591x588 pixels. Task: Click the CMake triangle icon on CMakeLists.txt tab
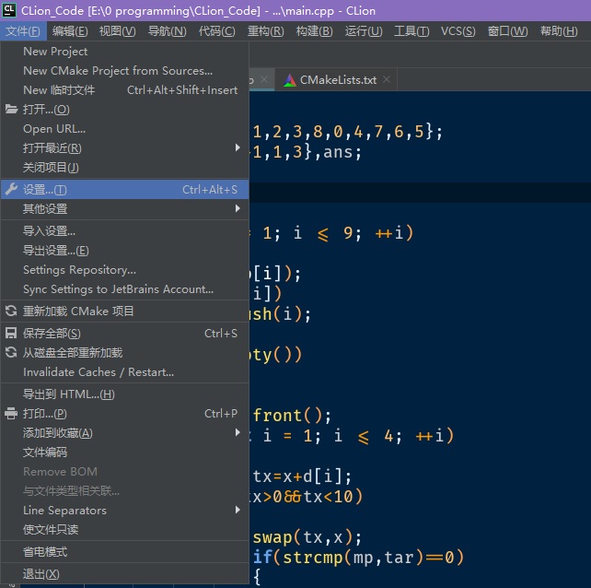pyautogui.click(x=289, y=80)
